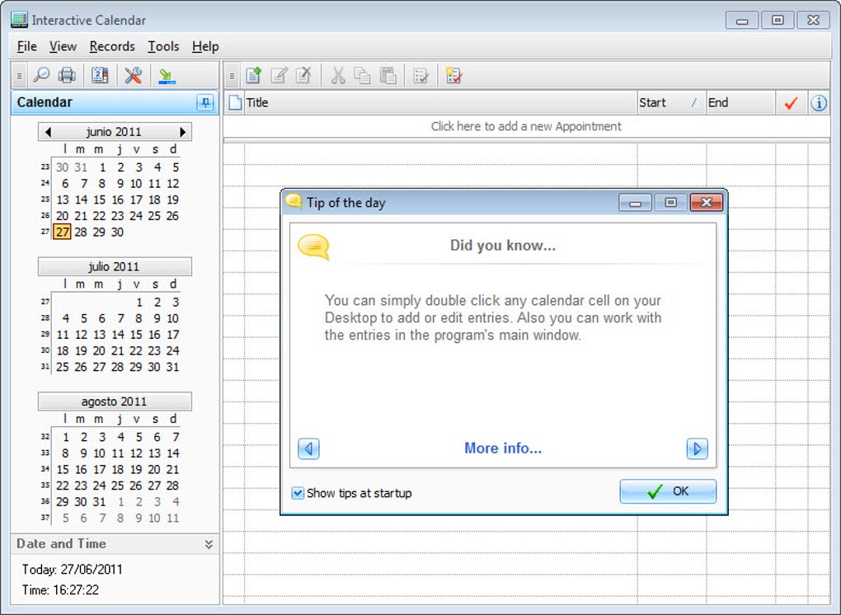Create a new appointment with toolbar icon
The width and height of the screenshot is (841, 615).
point(253,75)
